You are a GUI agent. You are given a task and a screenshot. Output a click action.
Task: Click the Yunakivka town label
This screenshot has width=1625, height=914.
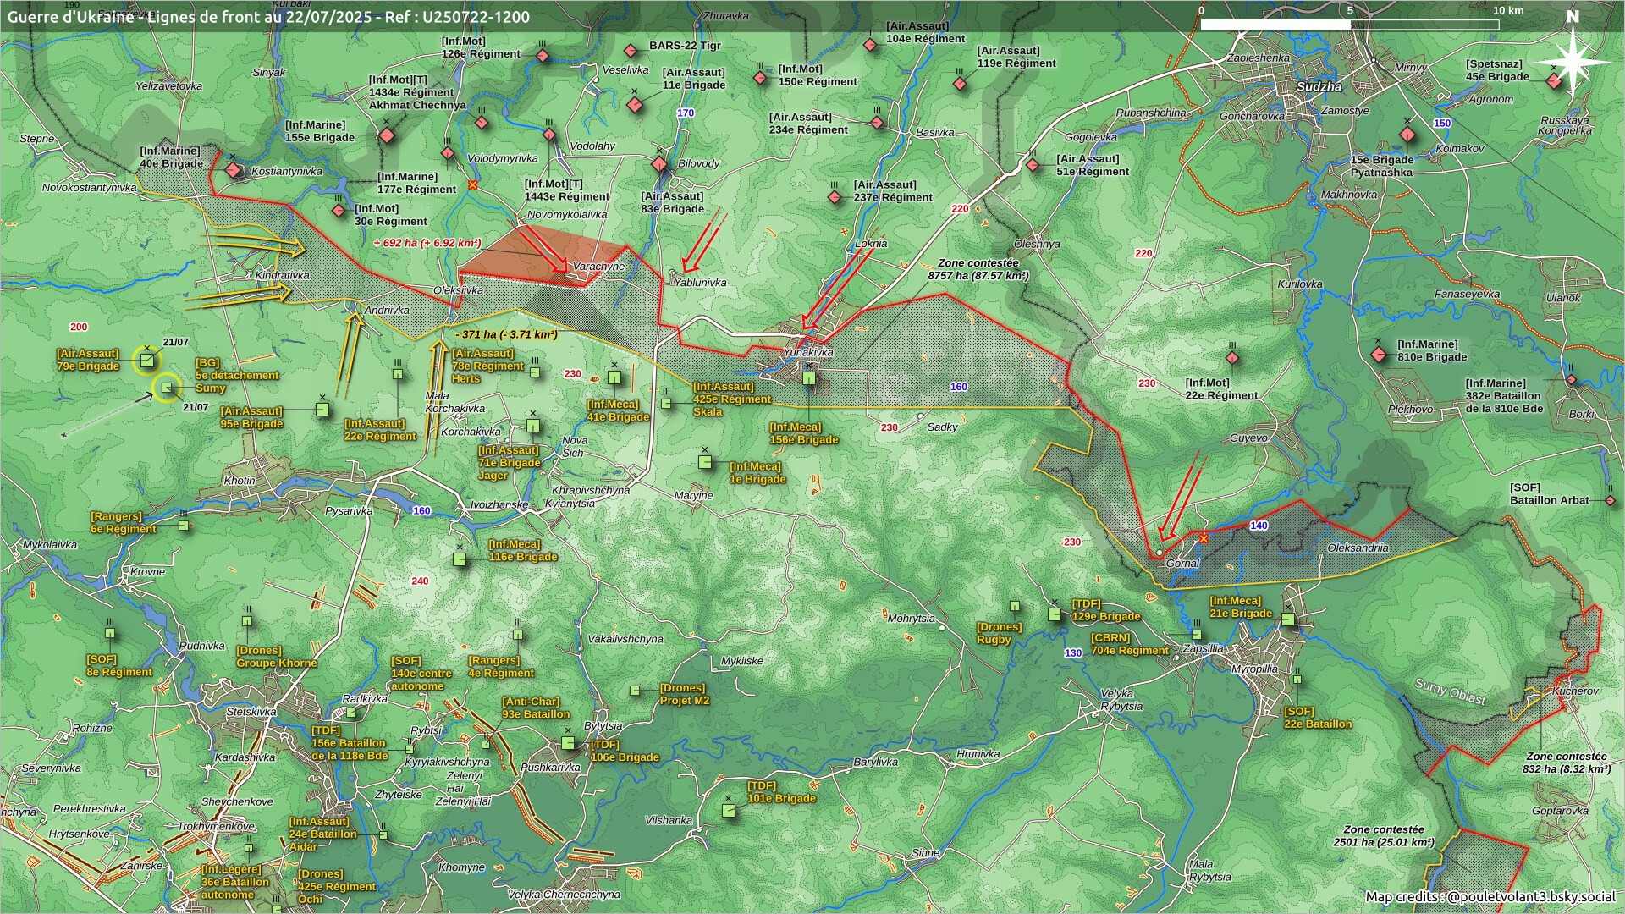pyautogui.click(x=808, y=352)
